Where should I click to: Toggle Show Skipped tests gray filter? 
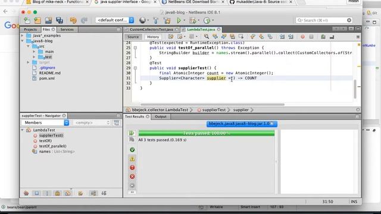[x=132, y=185]
